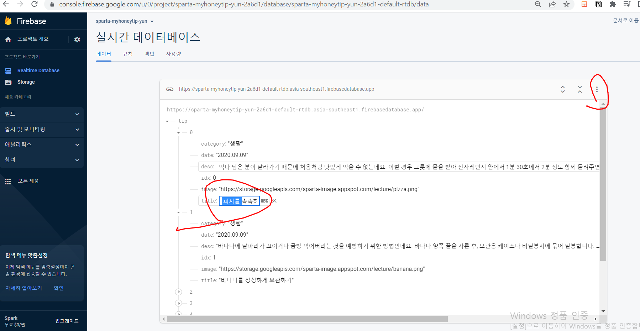The image size is (640, 331).
Task: Expand all nodes icon
Action: [563, 89]
